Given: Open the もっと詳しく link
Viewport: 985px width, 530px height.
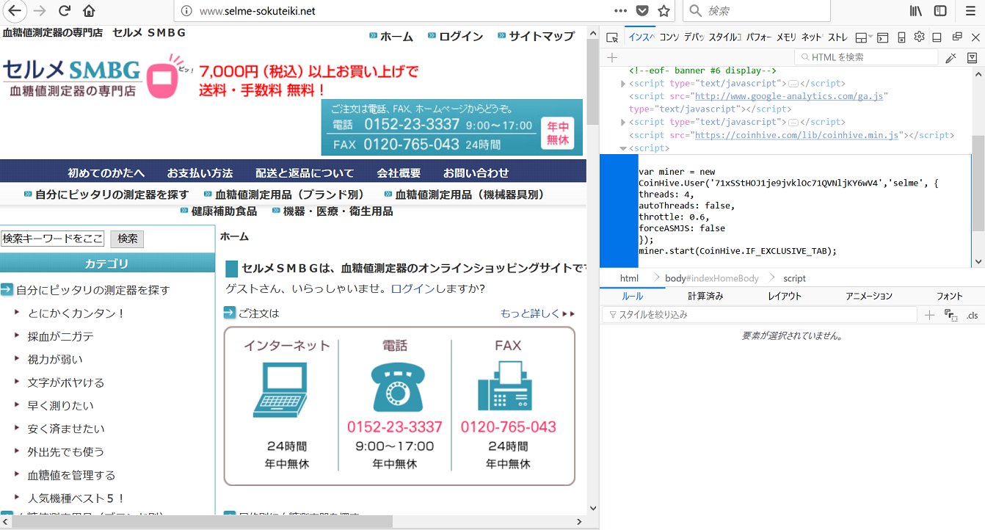Looking at the screenshot, I should pyautogui.click(x=530, y=313).
